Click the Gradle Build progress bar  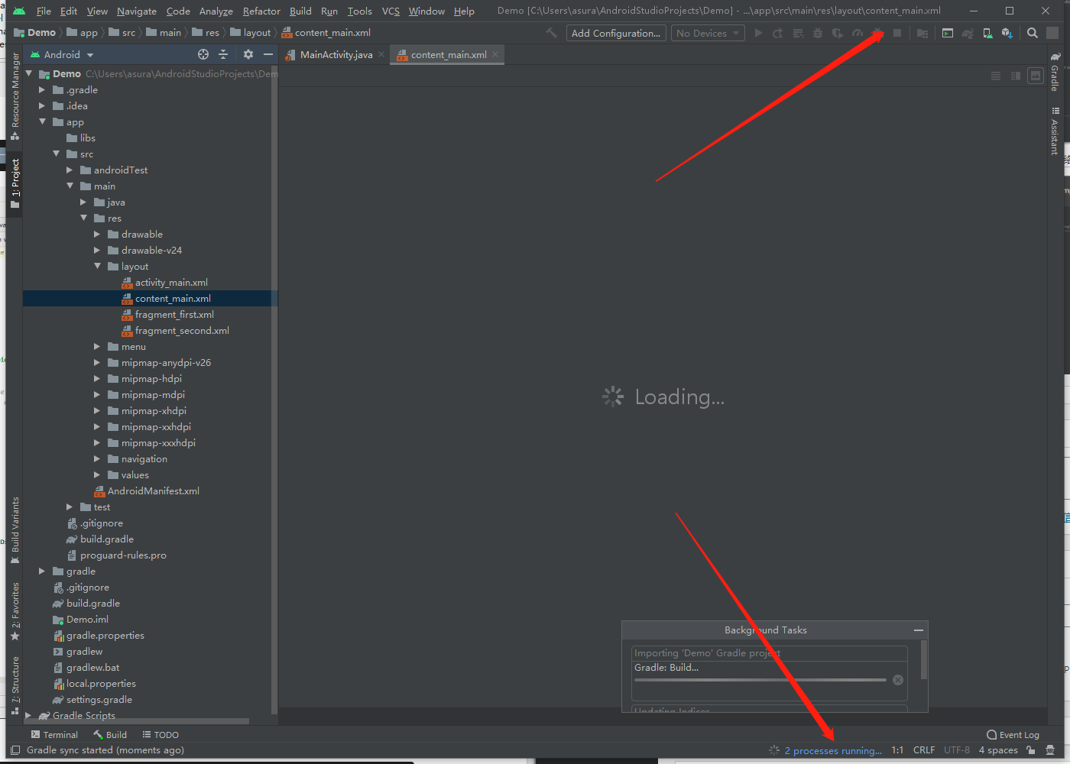click(760, 680)
